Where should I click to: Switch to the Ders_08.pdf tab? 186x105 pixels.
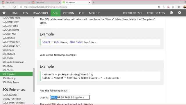[46, 2]
